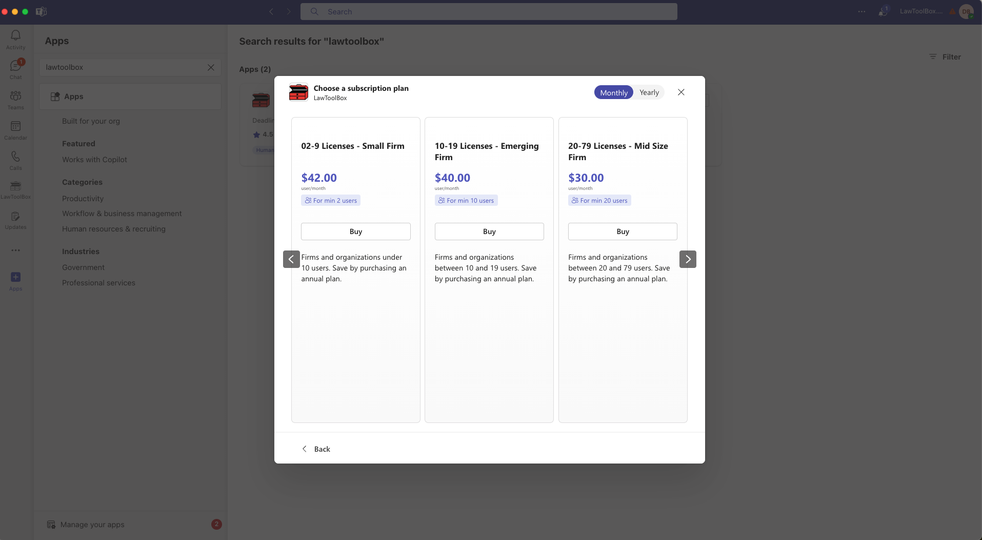Show next plans with right arrow

688,259
